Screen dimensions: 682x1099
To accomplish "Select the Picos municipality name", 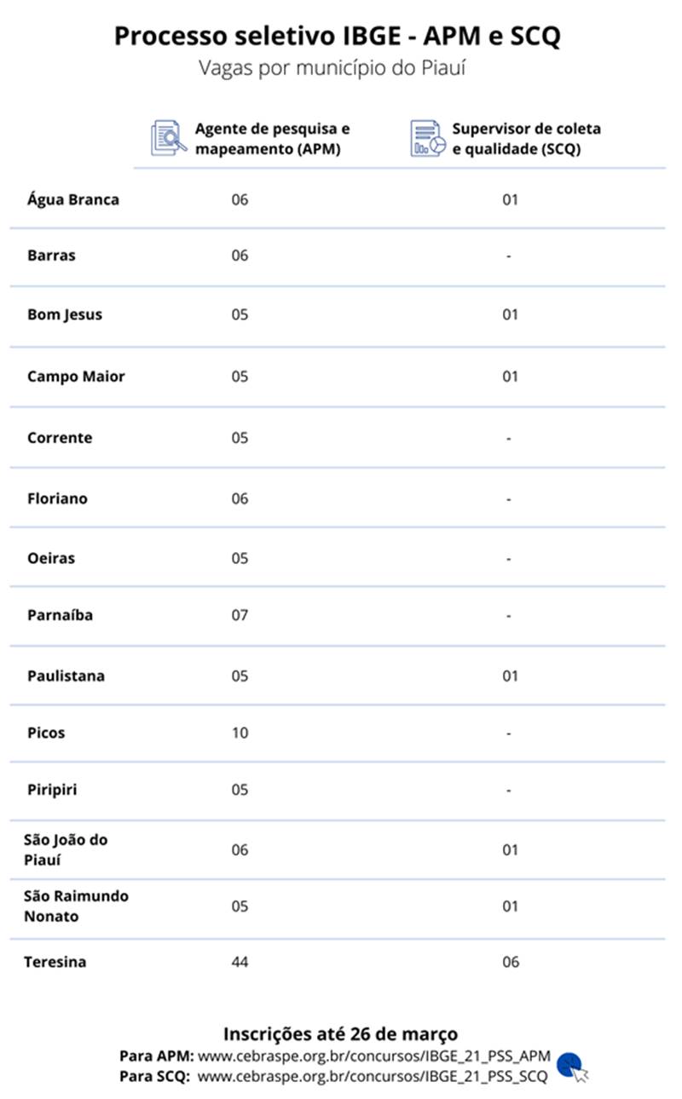I will tap(46, 733).
